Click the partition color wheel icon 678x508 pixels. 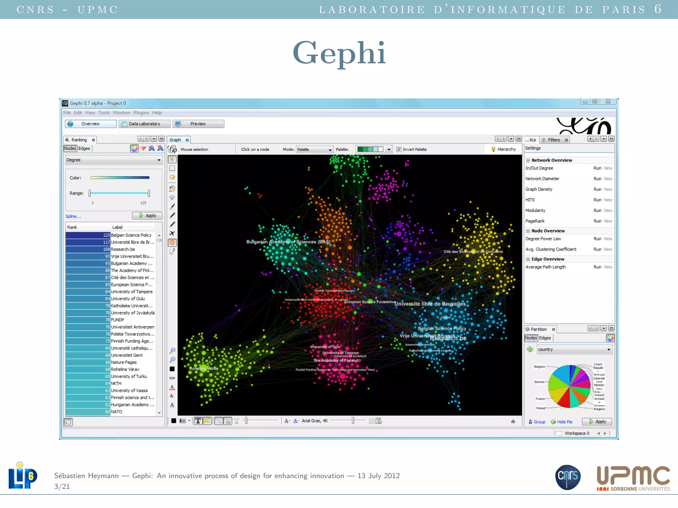610,338
